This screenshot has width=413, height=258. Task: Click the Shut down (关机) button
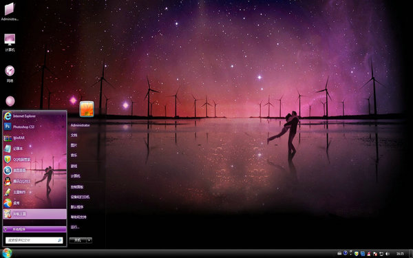78,240
